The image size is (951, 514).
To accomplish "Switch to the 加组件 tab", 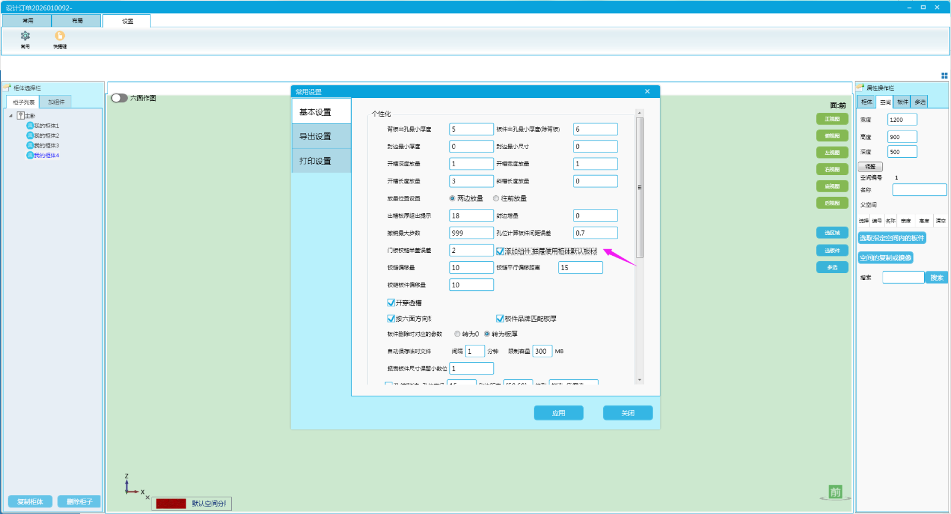I will (x=56, y=102).
